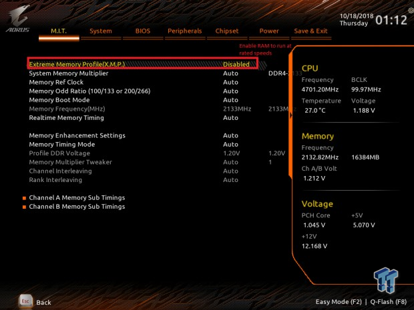The image size is (414, 310).
Task: Change Memory Odd Ratio Auto value
Action: pyautogui.click(x=230, y=91)
